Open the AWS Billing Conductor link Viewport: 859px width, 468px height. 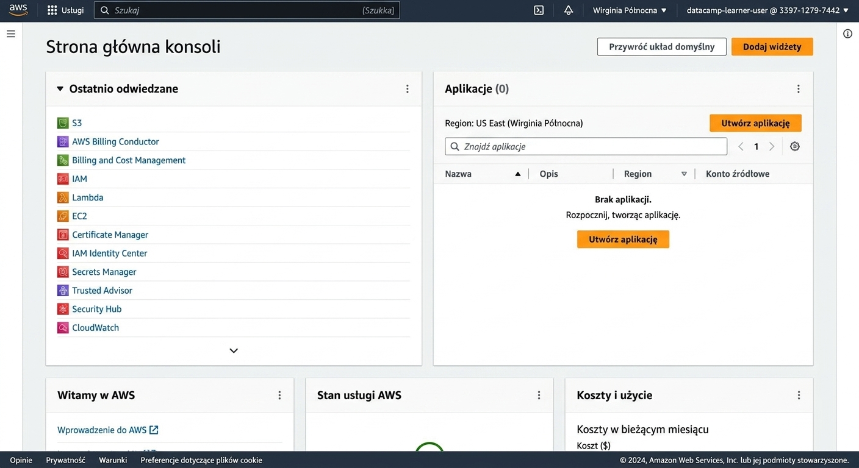point(115,141)
